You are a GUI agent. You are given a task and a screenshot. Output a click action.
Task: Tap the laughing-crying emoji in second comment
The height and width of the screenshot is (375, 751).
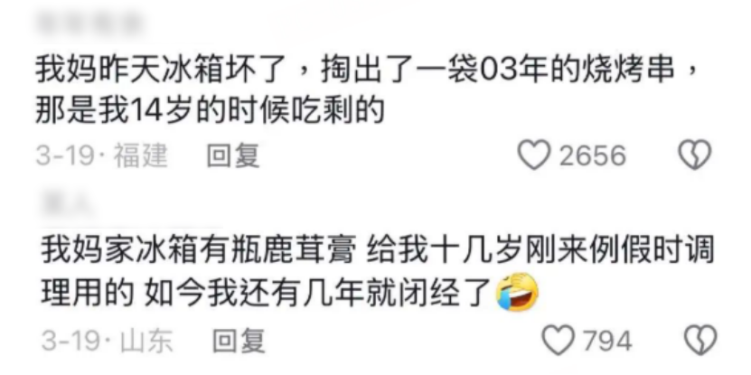(x=517, y=293)
